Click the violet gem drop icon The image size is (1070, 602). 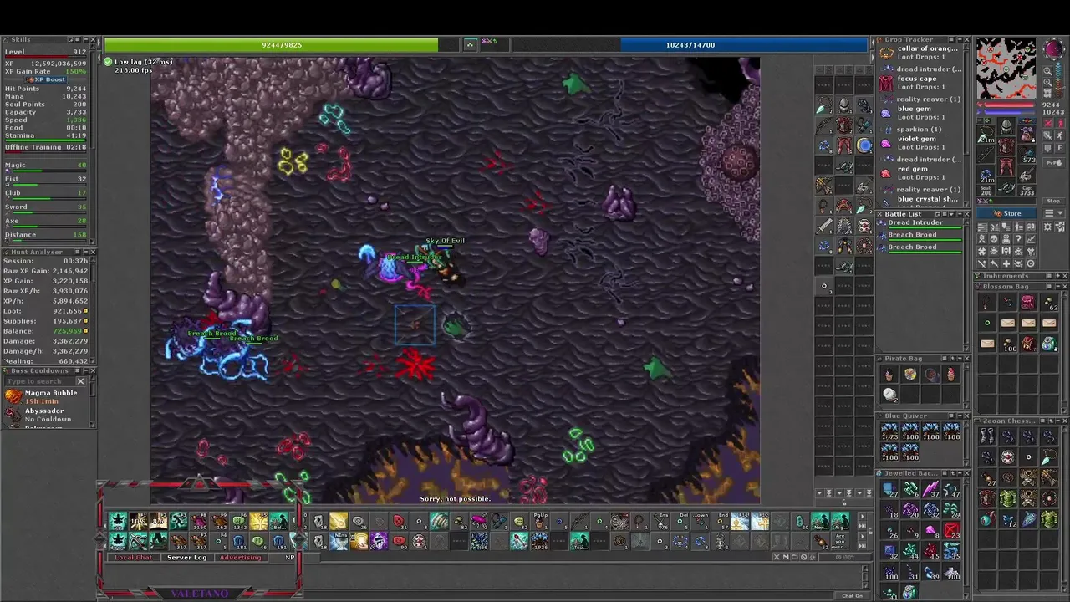[886, 143]
